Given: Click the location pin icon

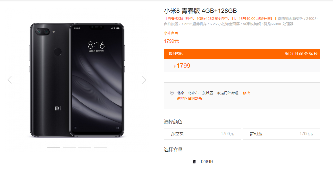Looking at the screenshot, I should (172, 93).
